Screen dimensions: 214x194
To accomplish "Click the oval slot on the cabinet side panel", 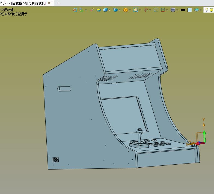I will (x=64, y=89).
